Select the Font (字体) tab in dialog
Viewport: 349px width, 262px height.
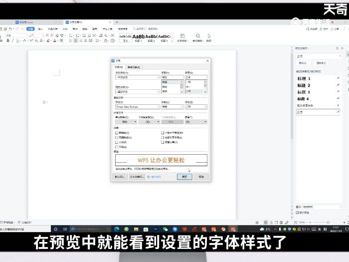tap(119, 67)
